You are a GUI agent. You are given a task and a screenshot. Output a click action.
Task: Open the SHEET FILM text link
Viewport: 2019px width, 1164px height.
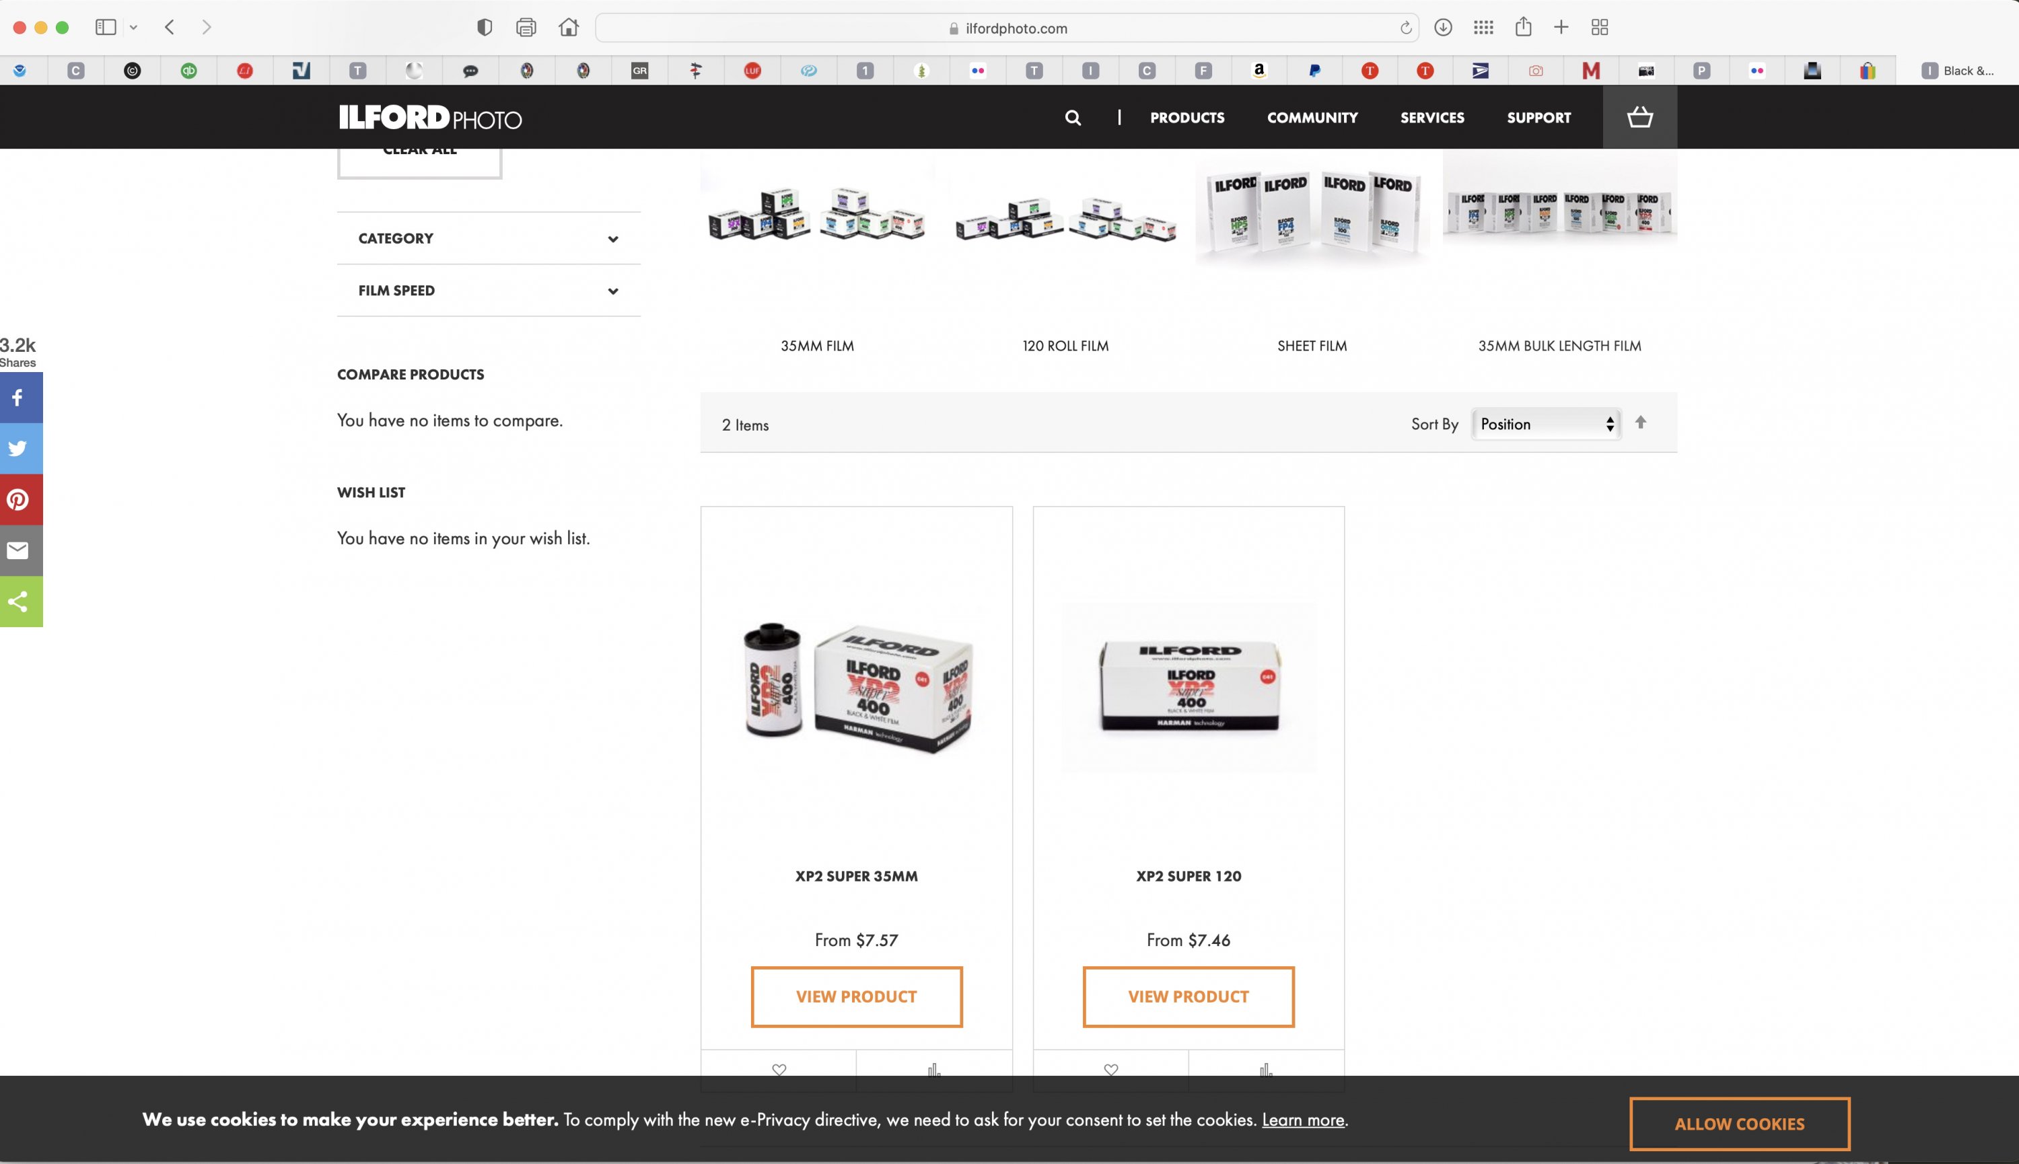[1312, 345]
